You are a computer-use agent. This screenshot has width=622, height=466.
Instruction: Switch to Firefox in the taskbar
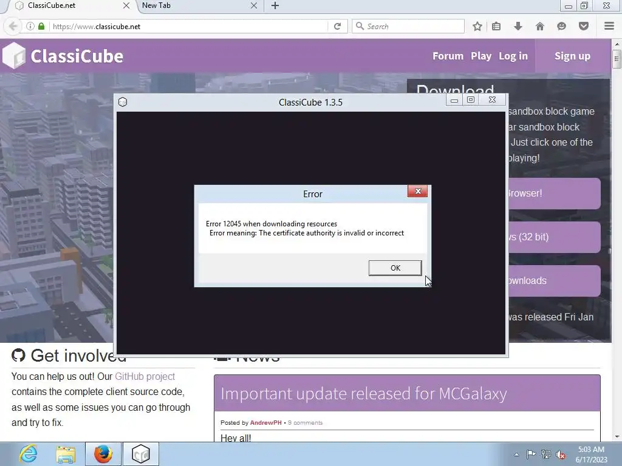click(x=103, y=454)
